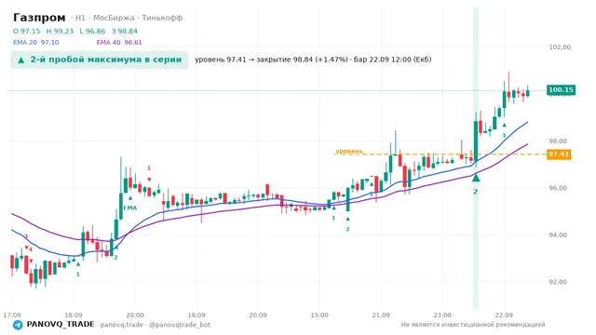Click the 96.00 price axis label
The width and height of the screenshot is (596, 335).
click(558, 188)
